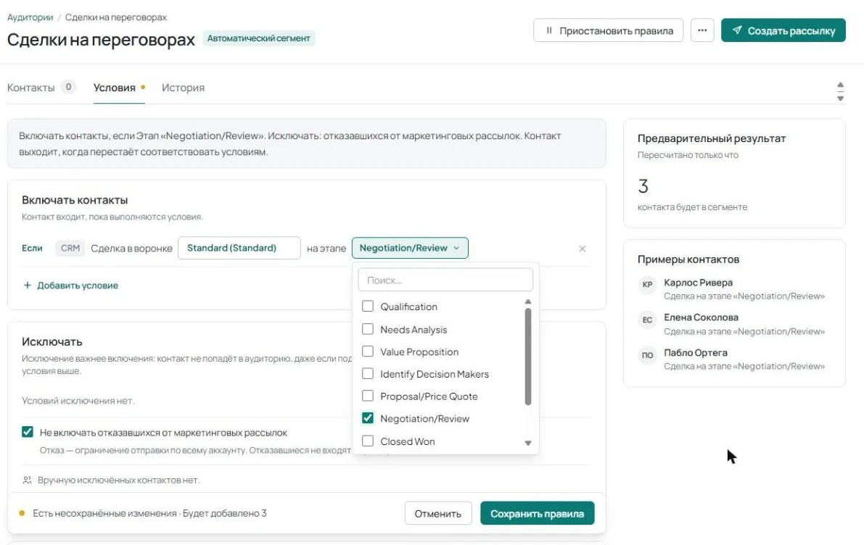Click the stage list scroll up arrow
This screenshot has width=864, height=545.
[x=528, y=301]
